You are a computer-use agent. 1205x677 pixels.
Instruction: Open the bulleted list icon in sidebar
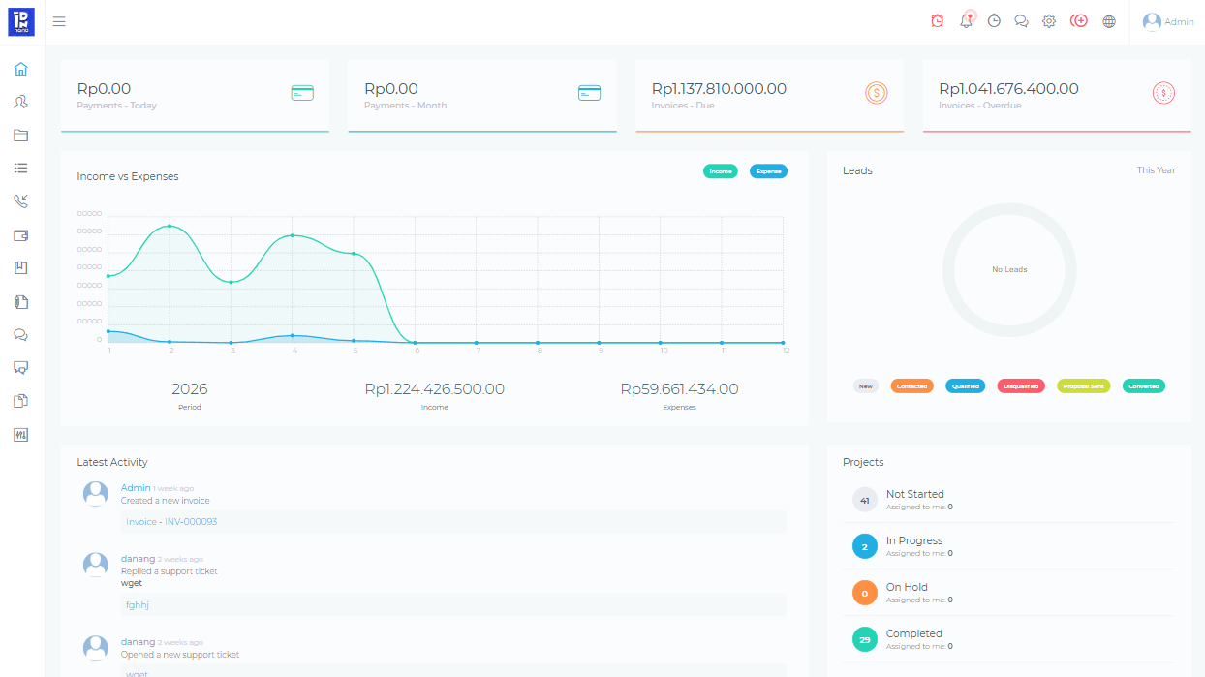click(21, 169)
